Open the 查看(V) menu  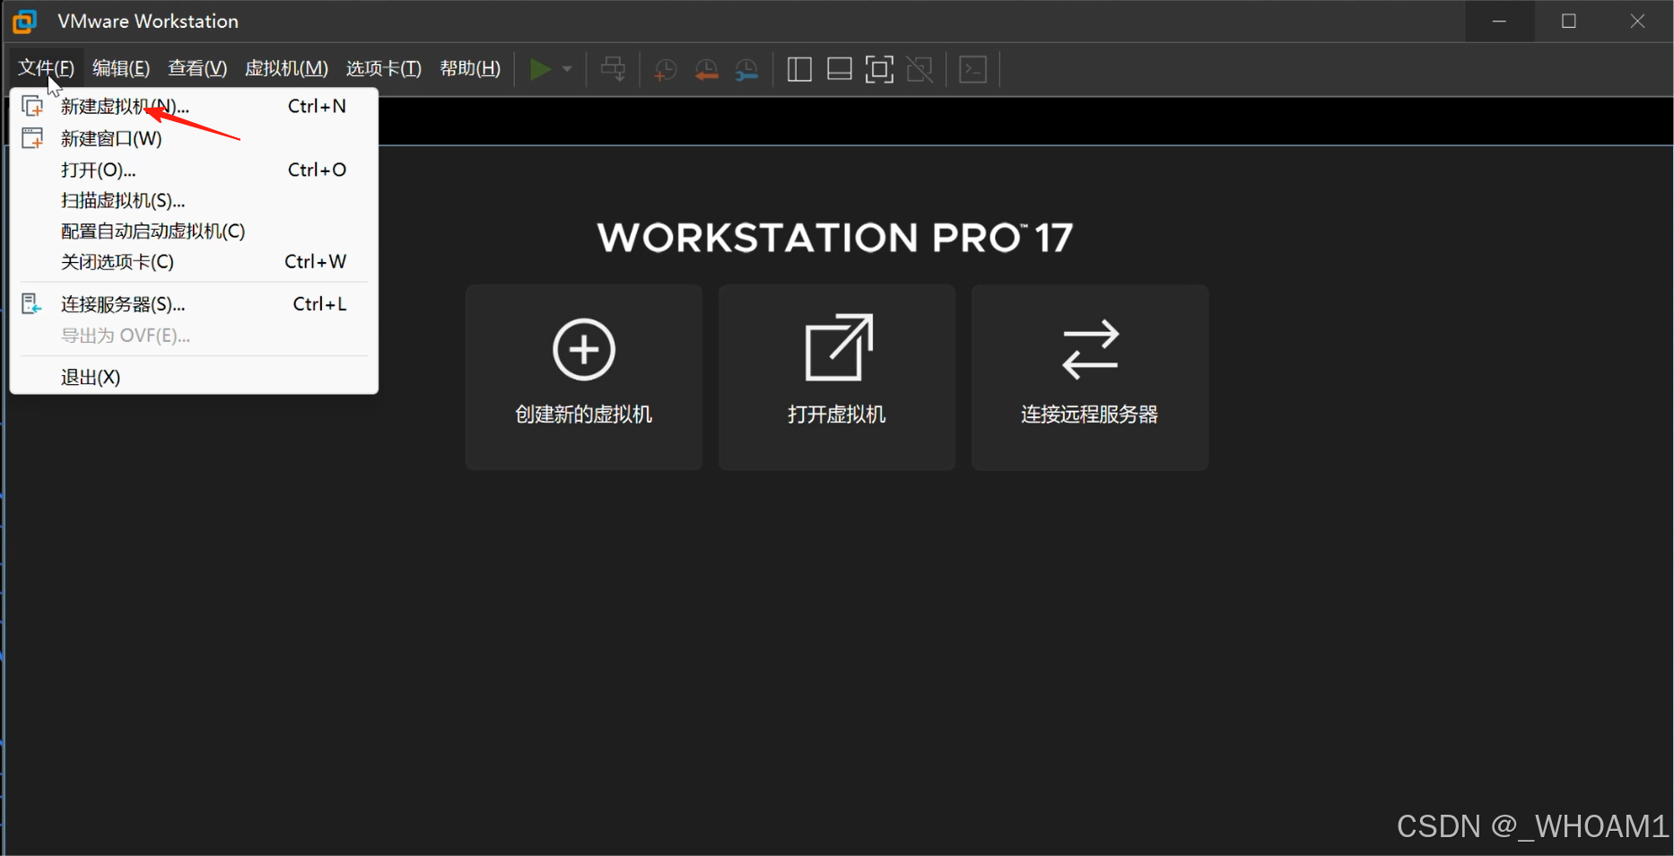[x=197, y=68]
